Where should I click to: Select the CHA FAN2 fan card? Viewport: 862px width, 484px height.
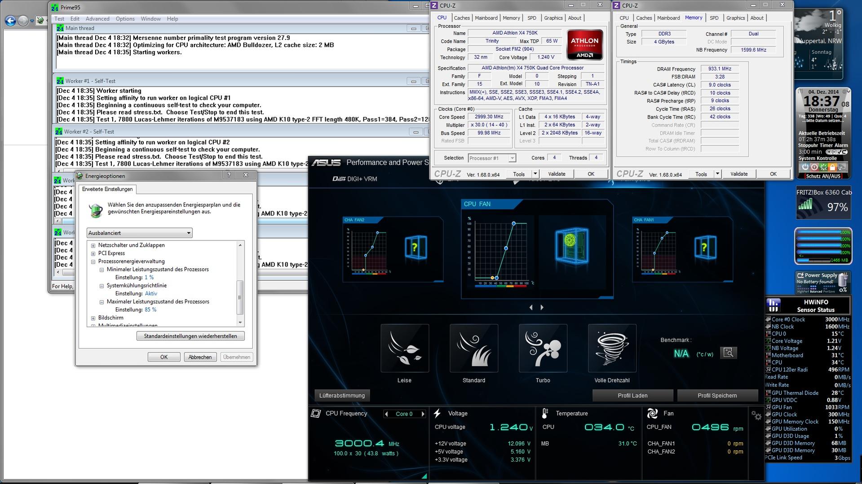pyautogui.click(x=393, y=249)
